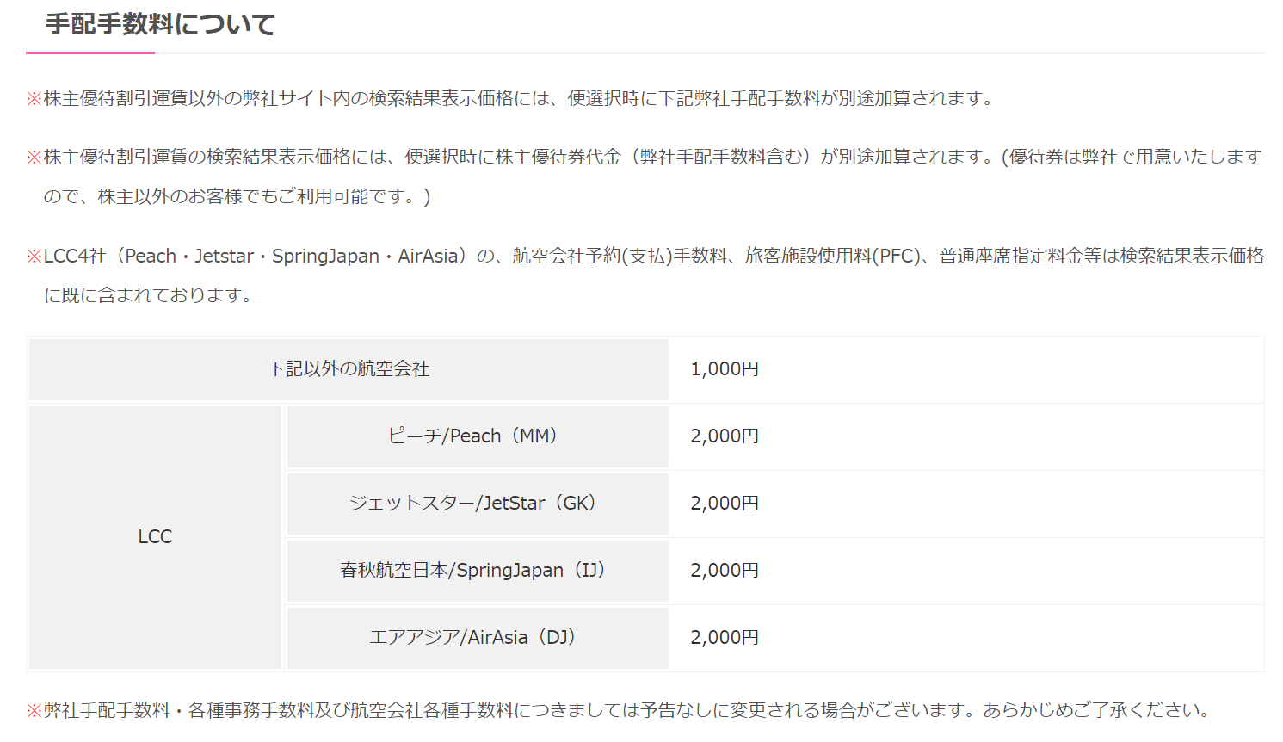The image size is (1283, 742).
Task: Select the ピーチ/Peach (MM) row label
Action: (x=472, y=436)
